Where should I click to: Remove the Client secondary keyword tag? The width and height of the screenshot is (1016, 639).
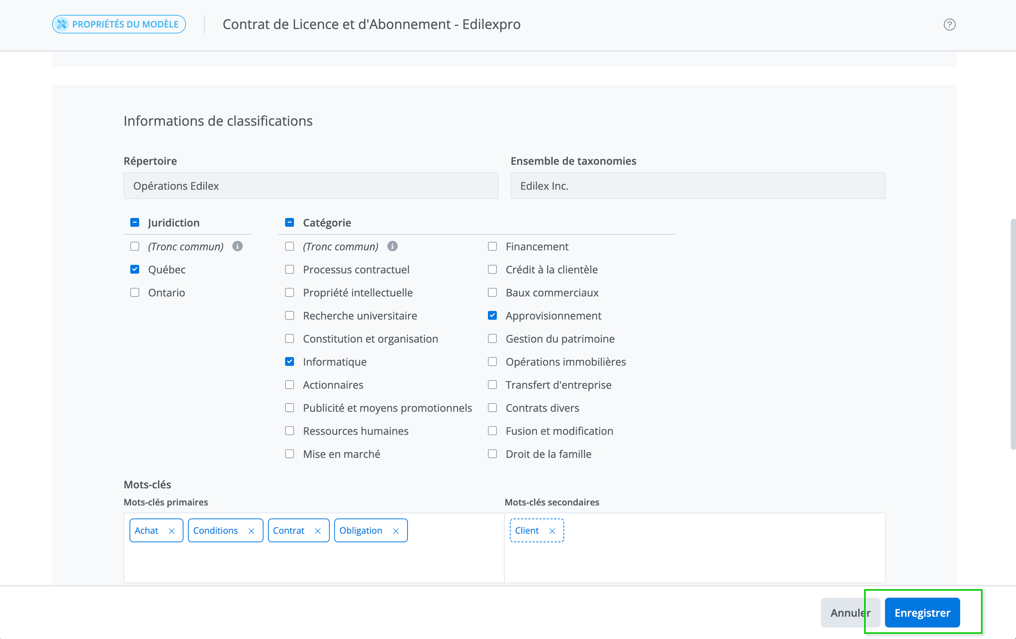(x=552, y=531)
